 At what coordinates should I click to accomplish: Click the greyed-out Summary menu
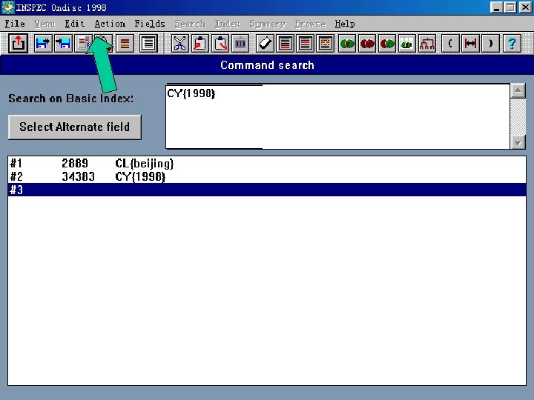[x=267, y=24]
